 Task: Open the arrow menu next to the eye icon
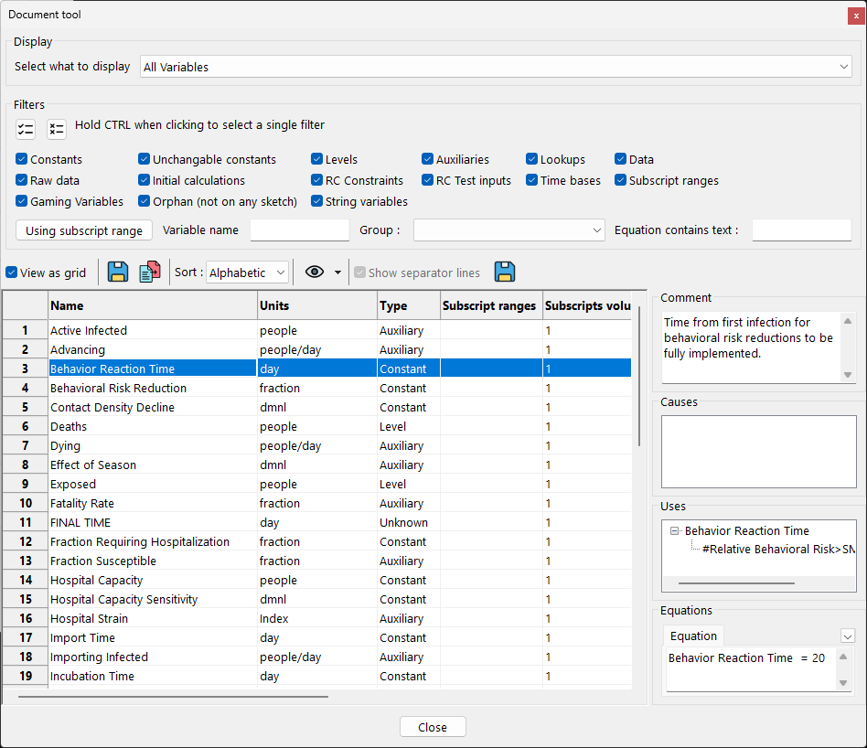pyautogui.click(x=337, y=272)
